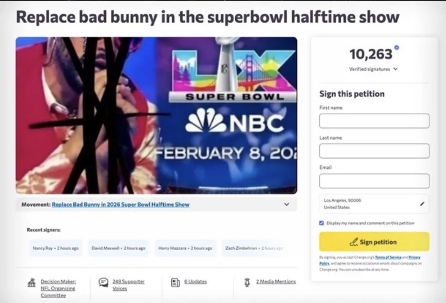Viewport: 446px width, 303px height.
Task: Click the Decision Maker building icon
Action: click(x=32, y=283)
